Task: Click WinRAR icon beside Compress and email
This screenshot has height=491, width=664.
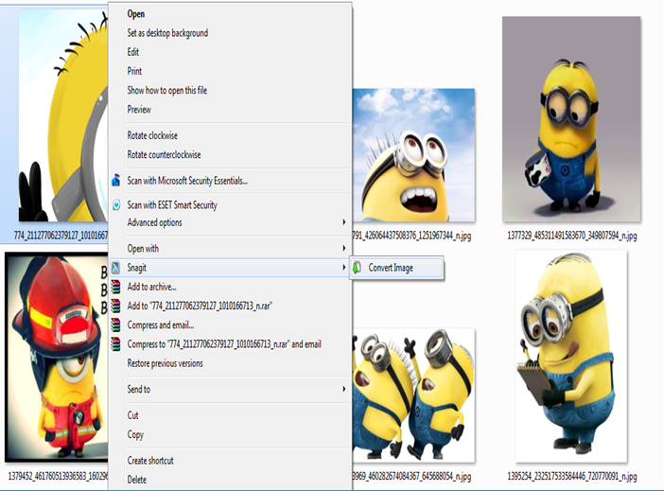Action: tap(116, 325)
